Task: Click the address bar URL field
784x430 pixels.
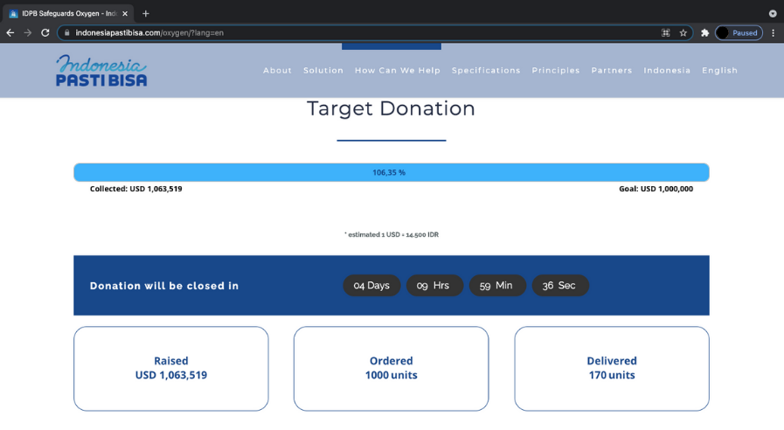Action: click(x=350, y=33)
